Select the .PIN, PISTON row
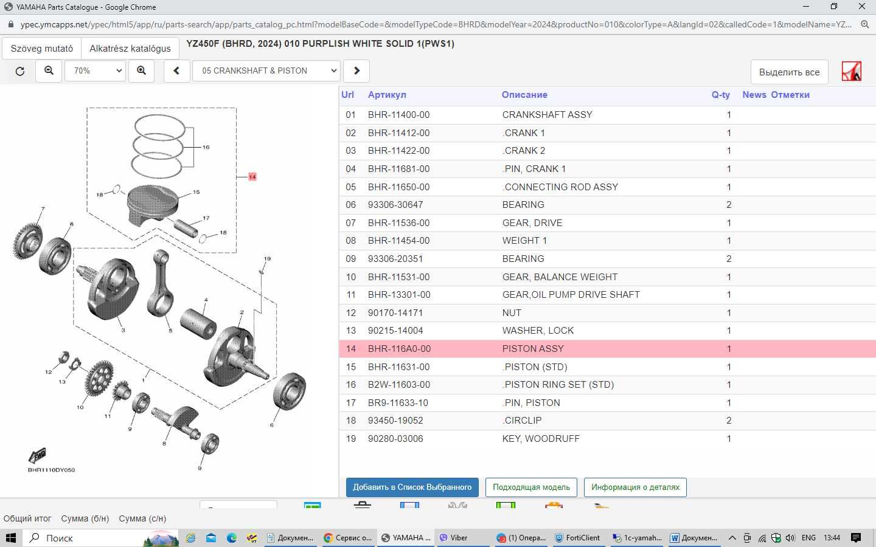The width and height of the screenshot is (876, 547). [607, 403]
